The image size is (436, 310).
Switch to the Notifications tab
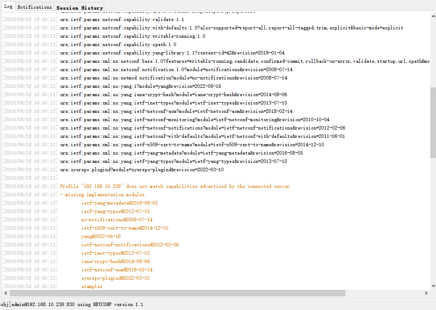pos(34,7)
